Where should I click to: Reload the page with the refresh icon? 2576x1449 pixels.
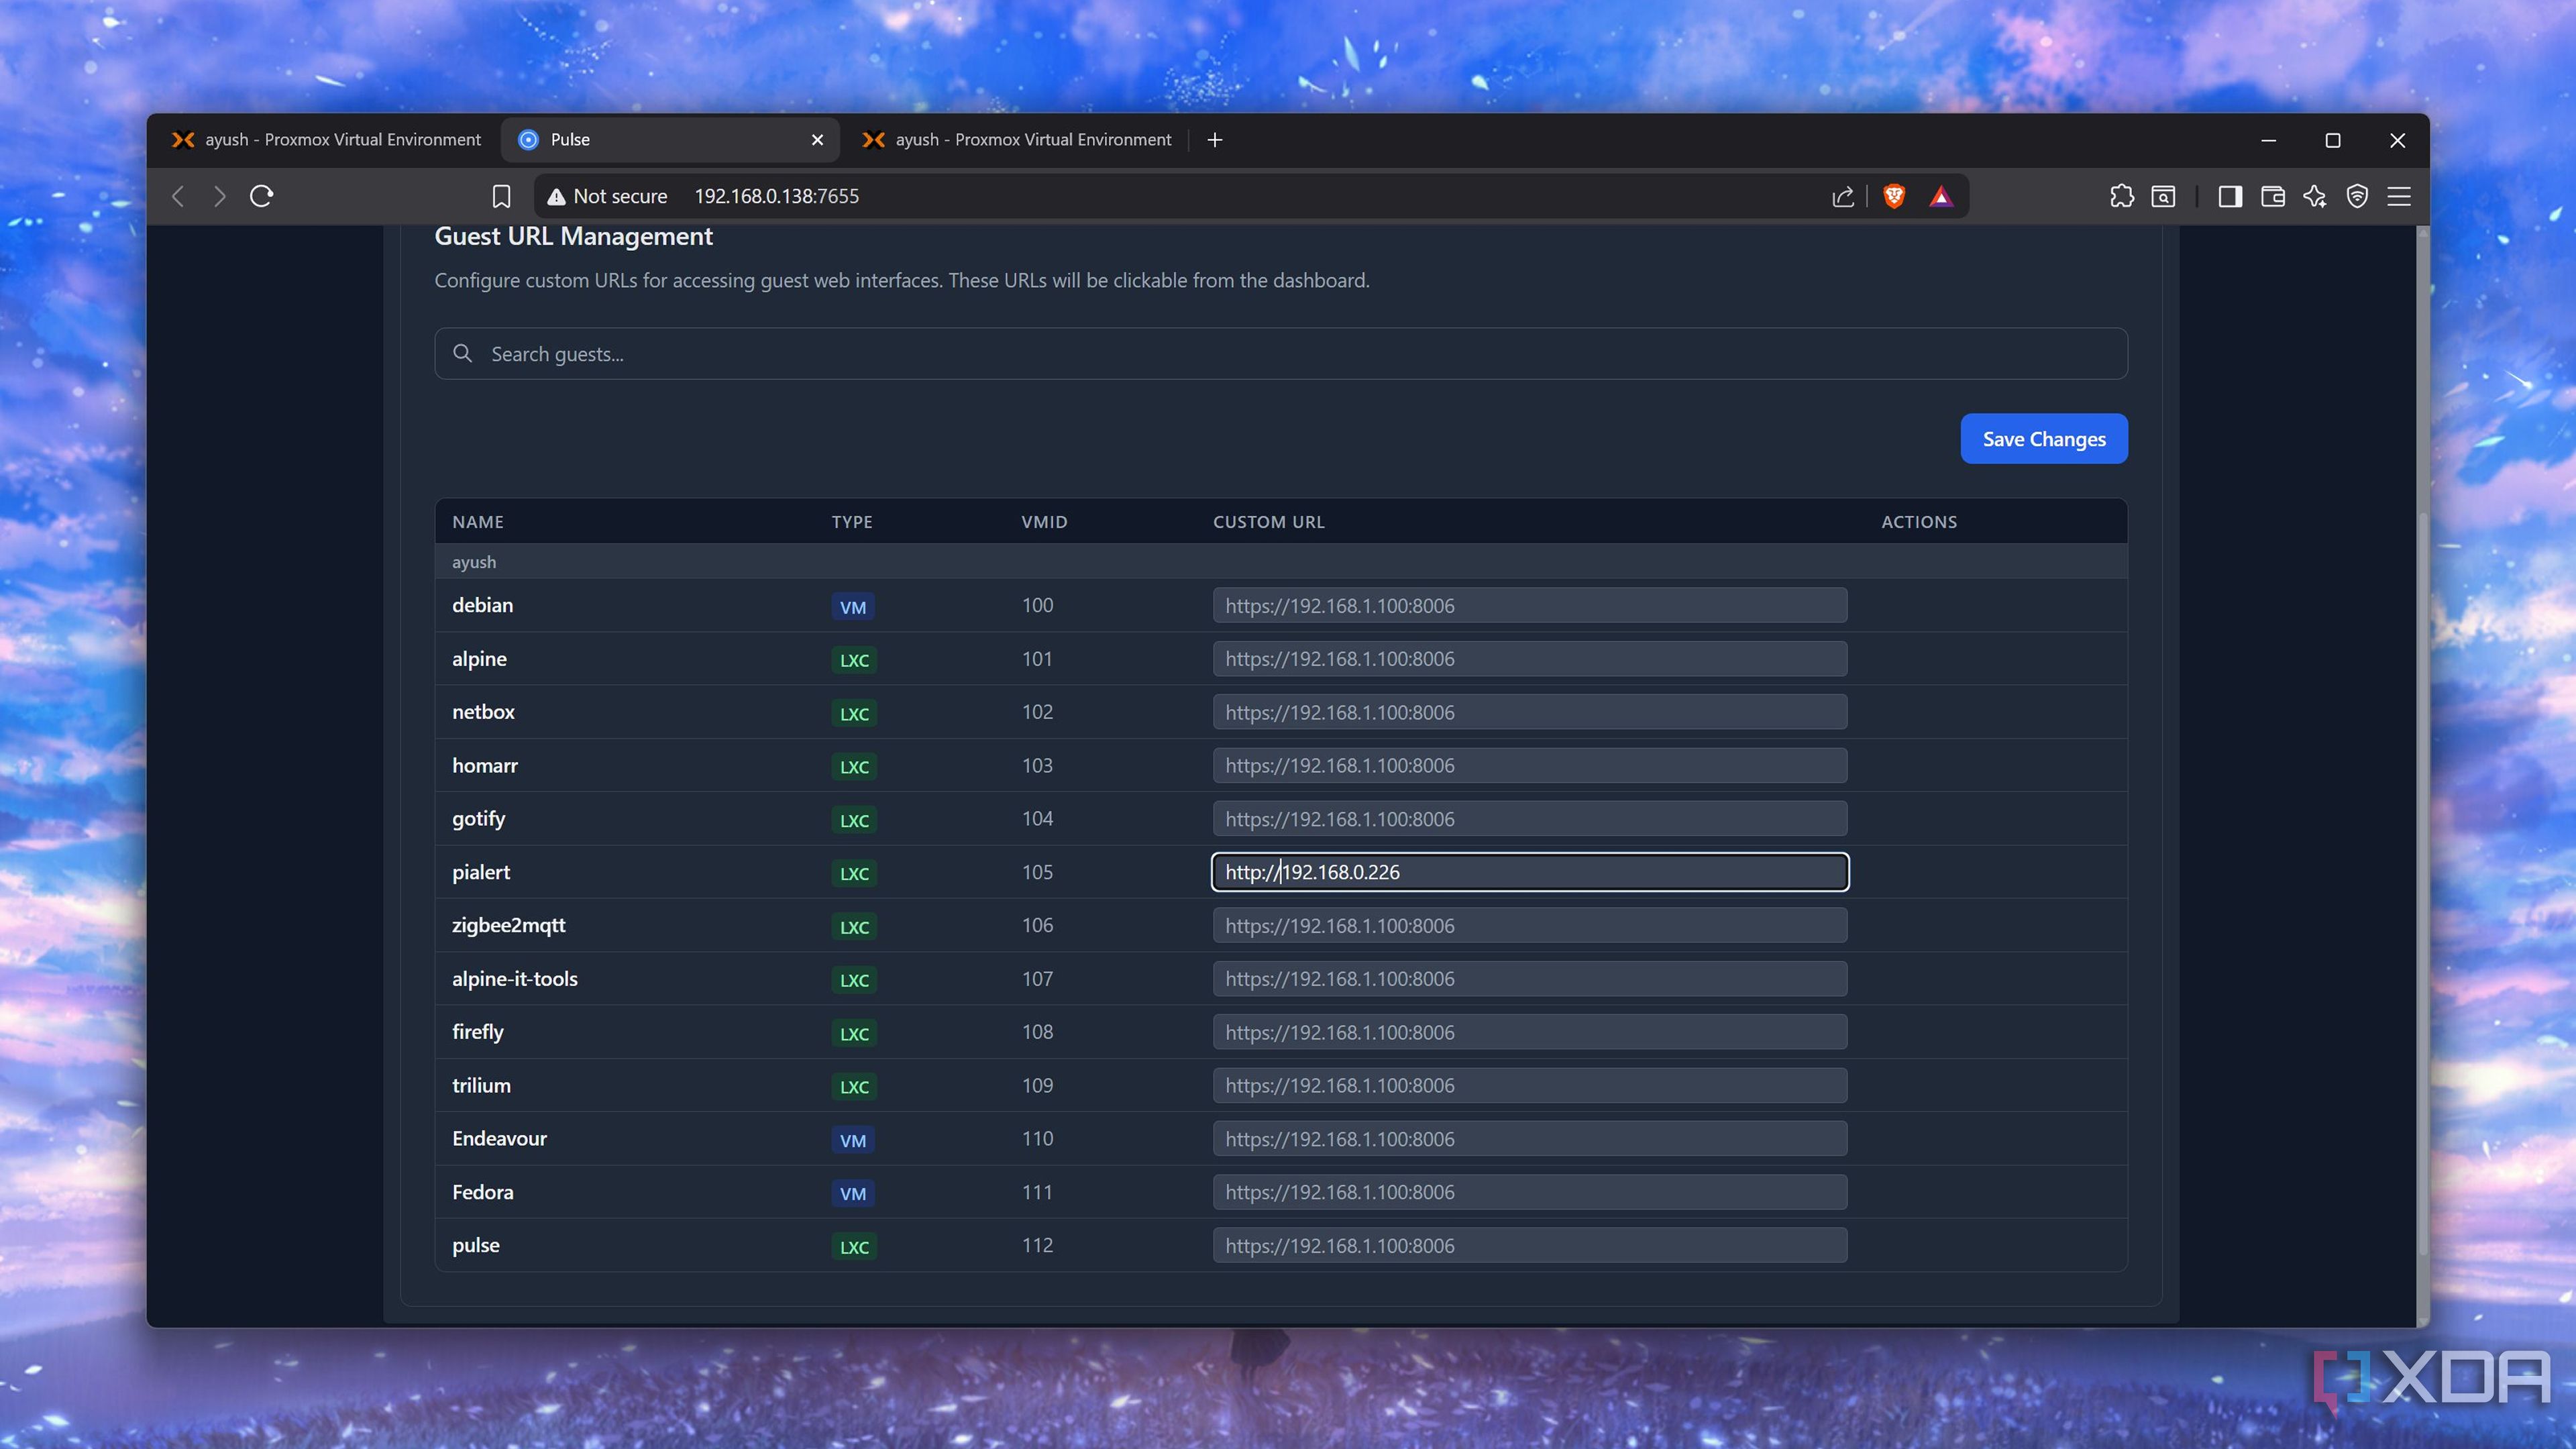point(262,196)
